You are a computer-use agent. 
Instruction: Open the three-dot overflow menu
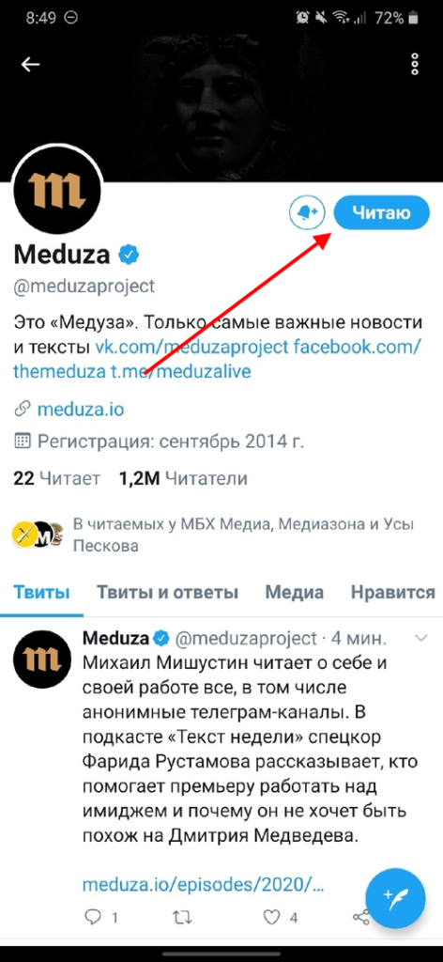click(x=415, y=64)
